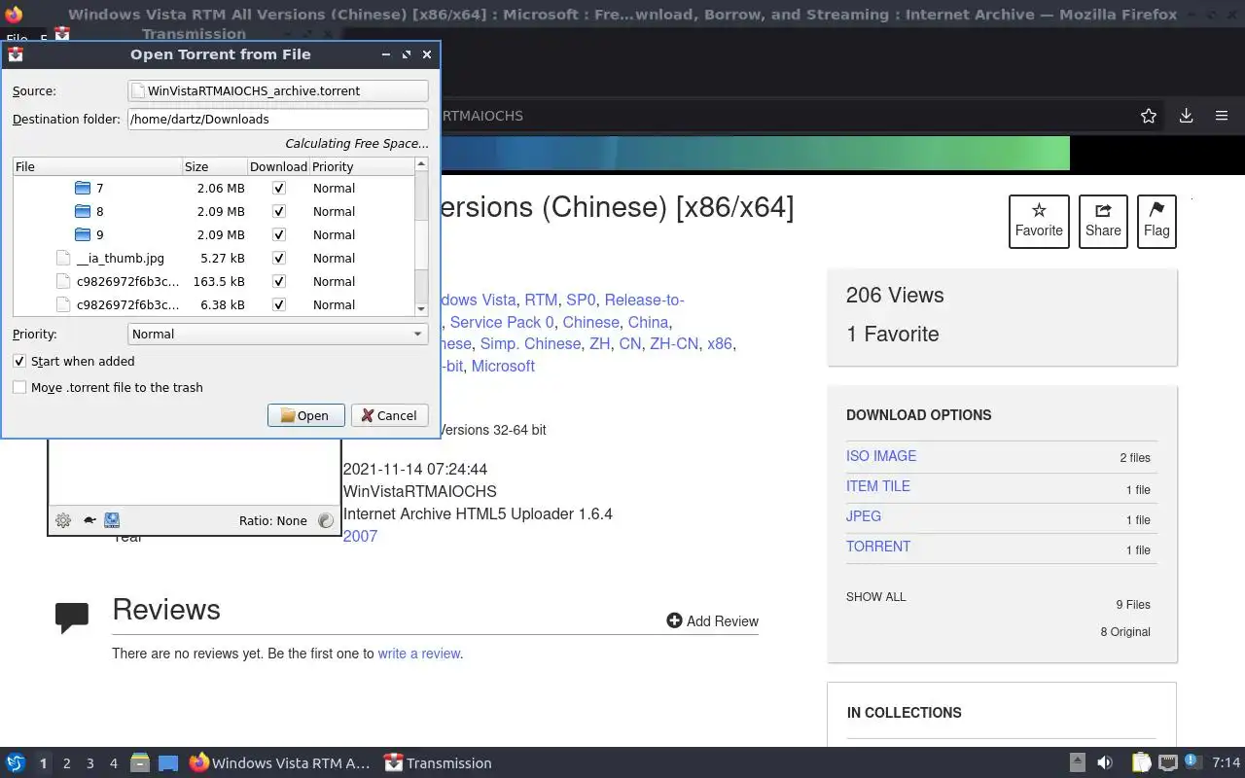Screen dimensions: 1245x778
Task: Click the blue show desktop taskbar icon
Action: pos(168,763)
